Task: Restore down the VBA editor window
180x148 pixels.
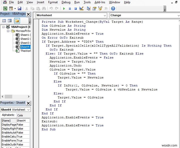Action: [x=176, y=2]
